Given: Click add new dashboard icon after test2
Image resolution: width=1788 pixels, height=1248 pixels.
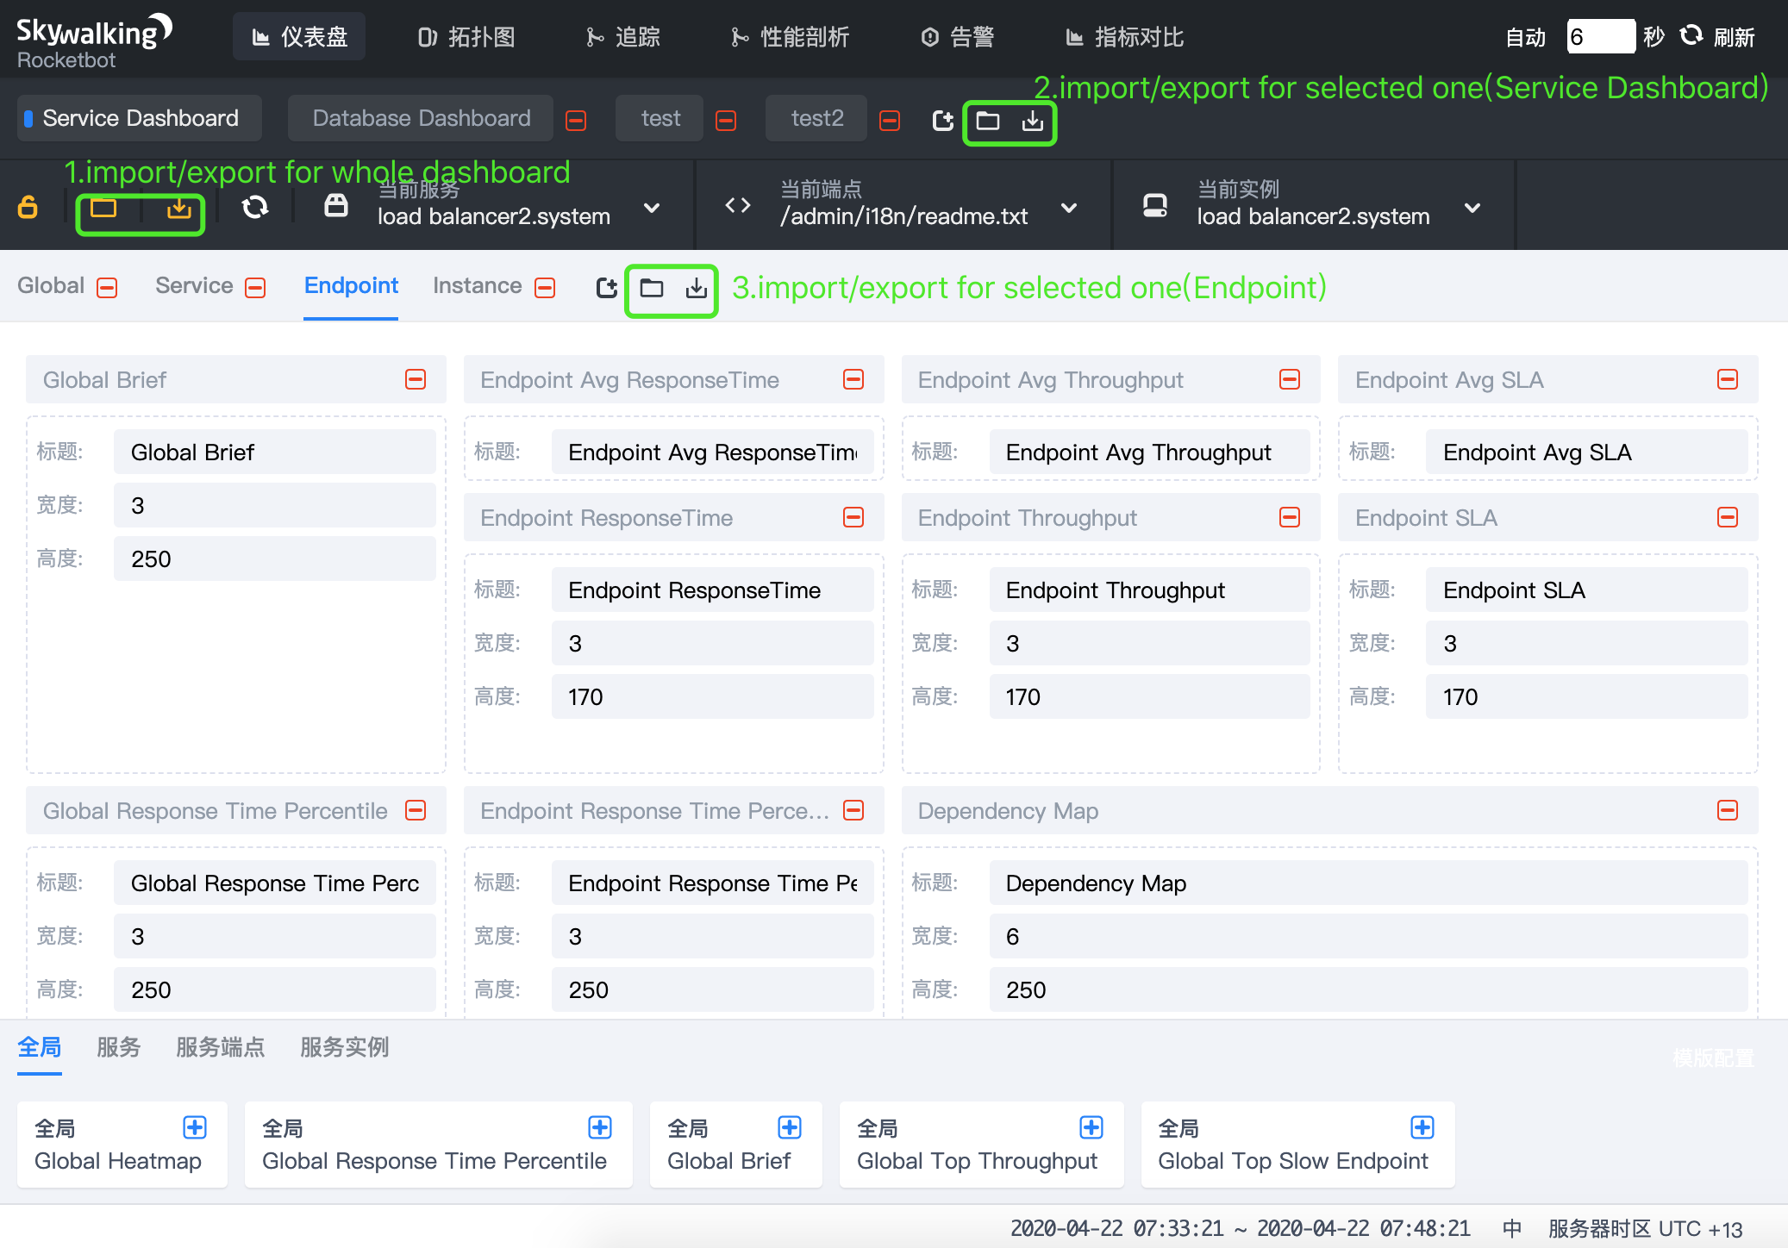Looking at the screenshot, I should point(943,121).
